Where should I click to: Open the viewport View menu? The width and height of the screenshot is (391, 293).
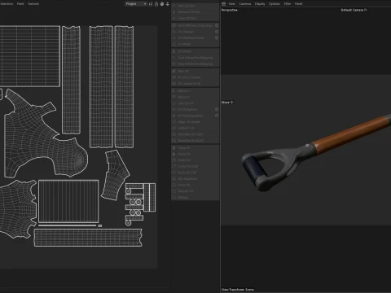(231, 4)
